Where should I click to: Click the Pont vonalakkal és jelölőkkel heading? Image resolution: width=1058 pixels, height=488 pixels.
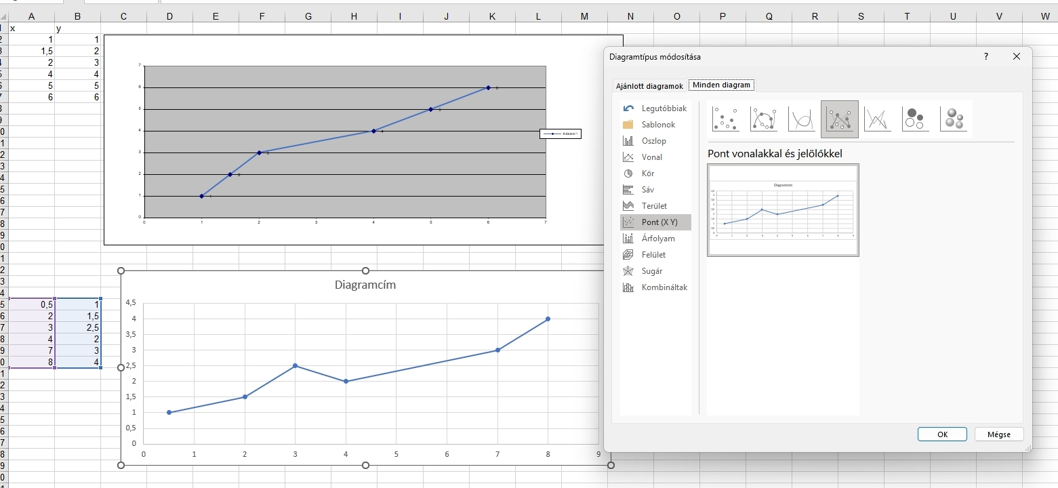pos(775,154)
